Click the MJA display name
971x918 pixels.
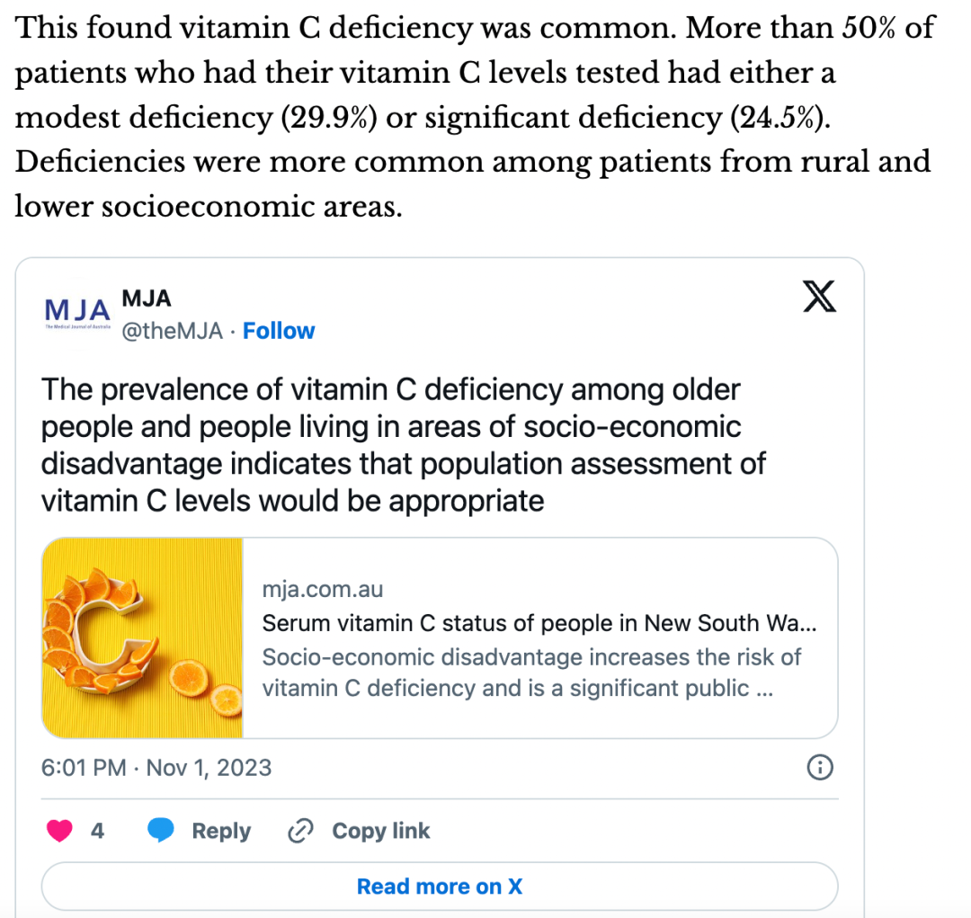[147, 298]
